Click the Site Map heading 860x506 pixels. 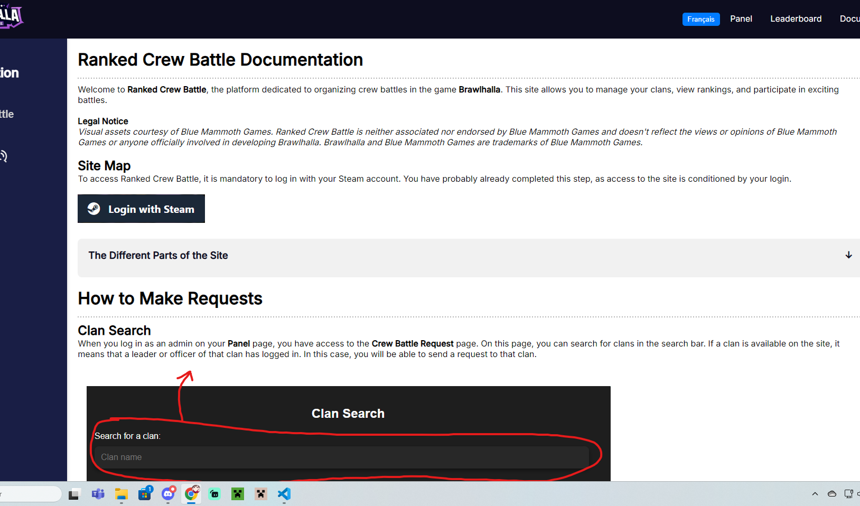pos(104,166)
